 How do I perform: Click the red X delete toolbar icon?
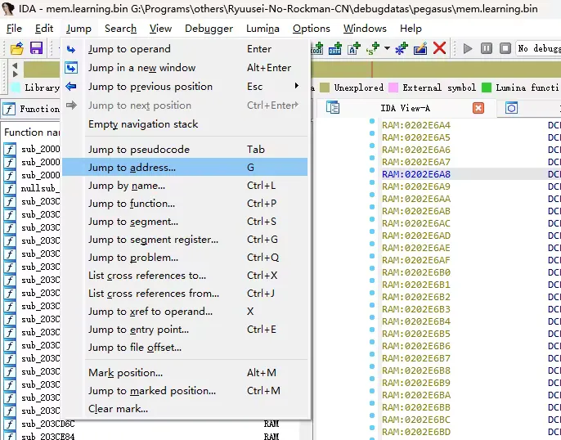(440, 49)
